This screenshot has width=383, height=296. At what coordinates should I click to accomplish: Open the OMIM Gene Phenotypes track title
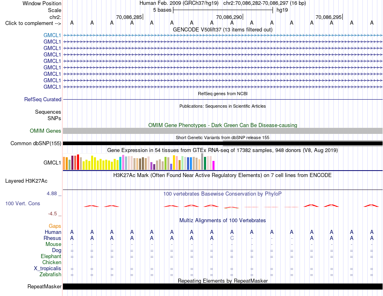click(223, 125)
